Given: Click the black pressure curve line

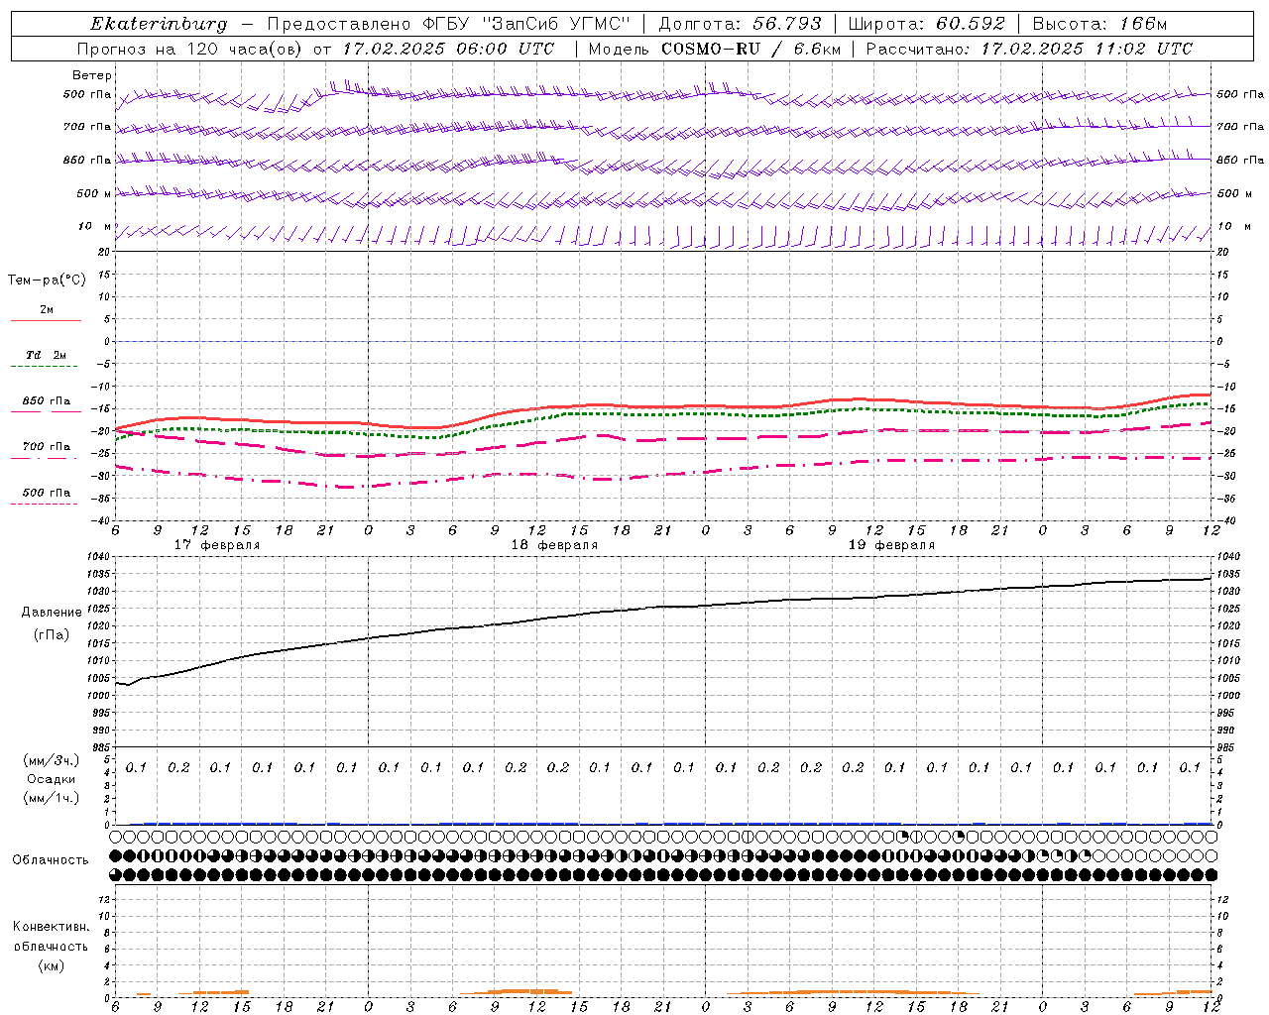Looking at the screenshot, I should click(664, 607).
